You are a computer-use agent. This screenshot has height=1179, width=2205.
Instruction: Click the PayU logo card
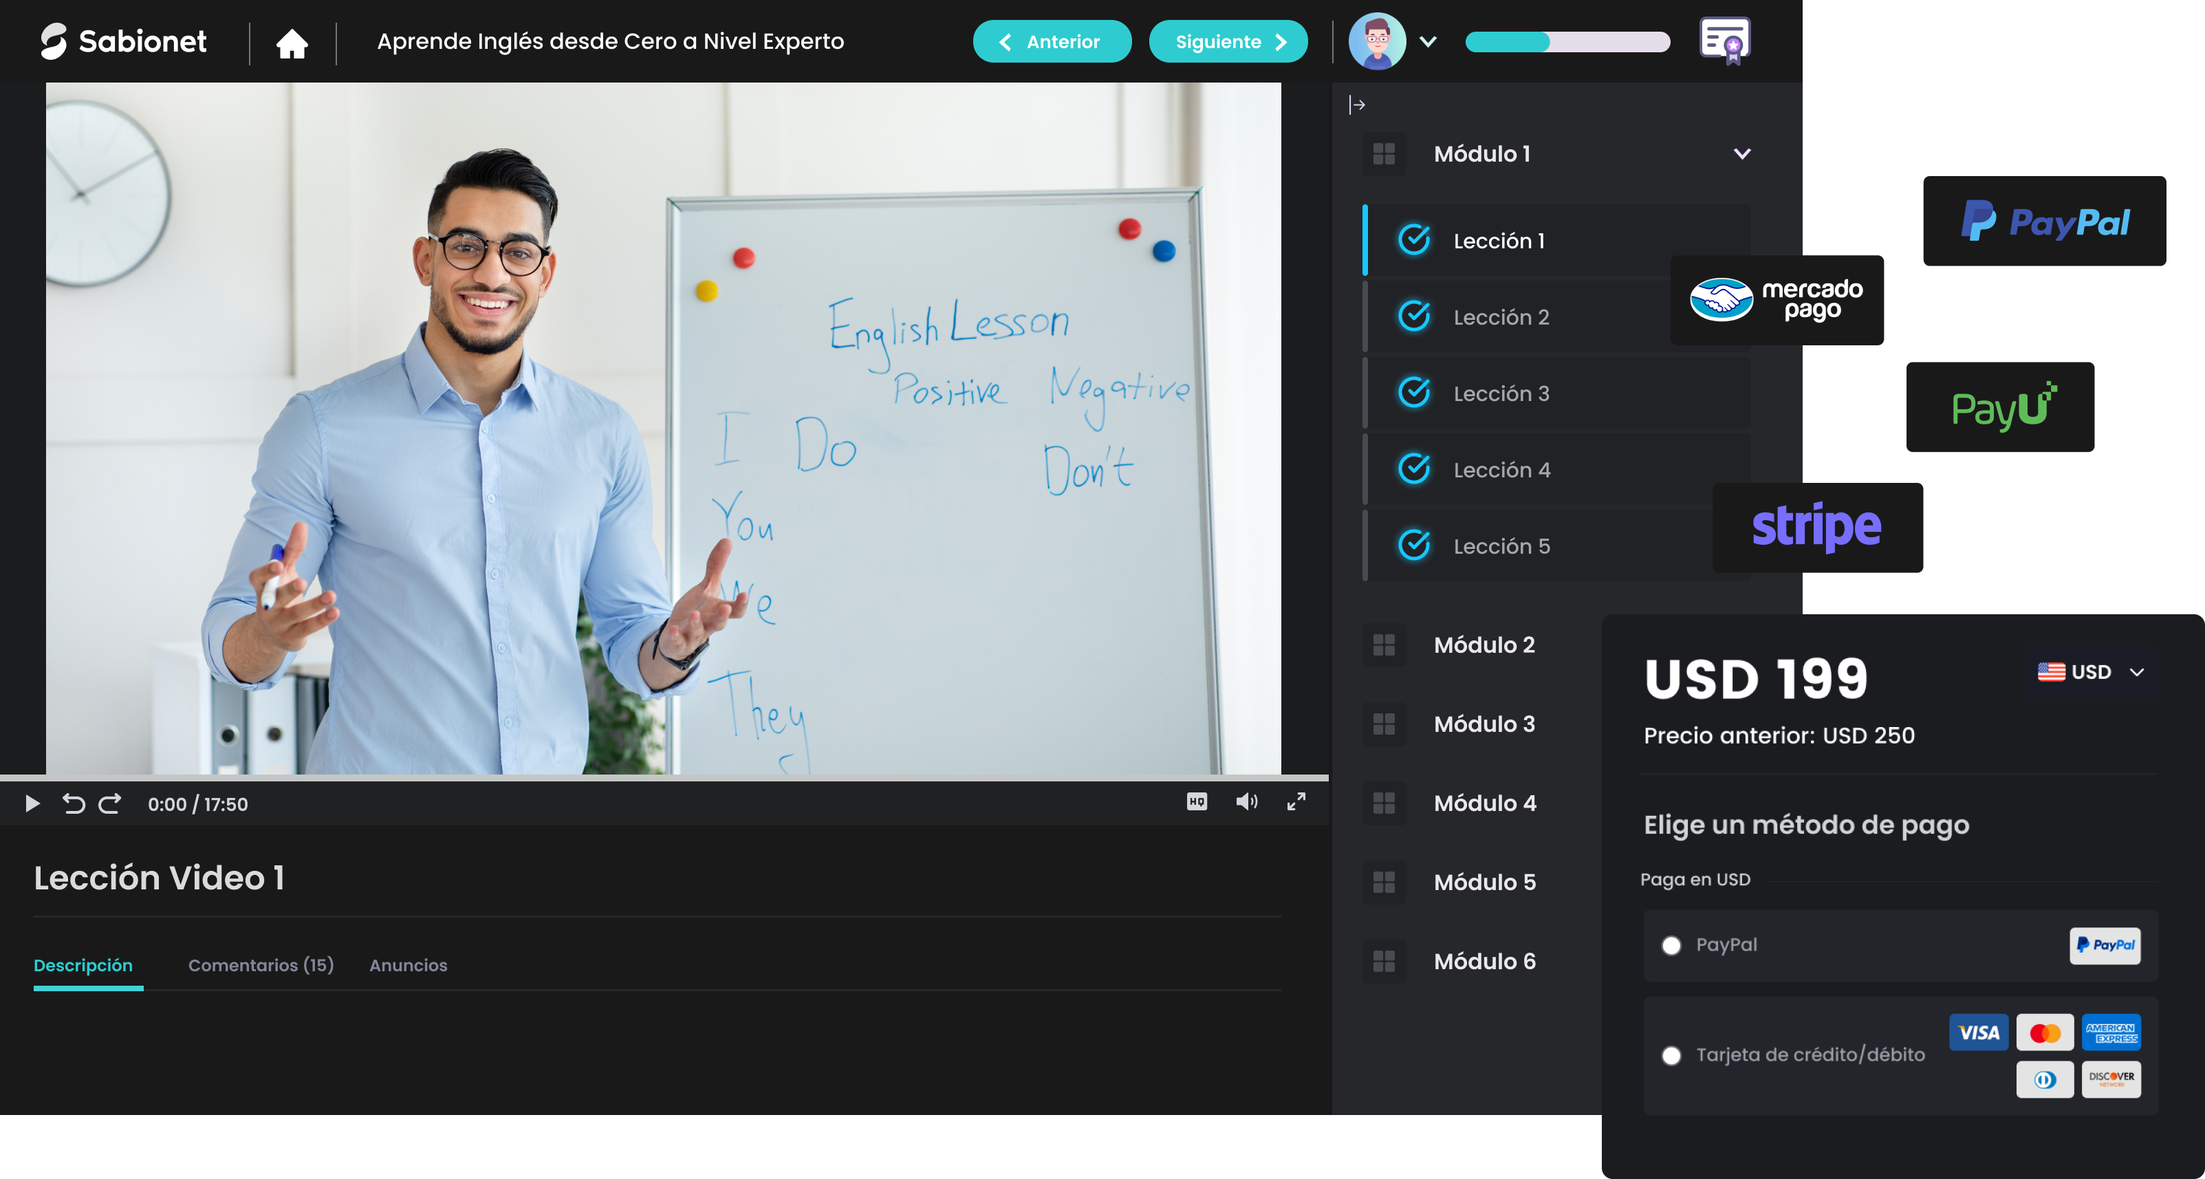1999,407
